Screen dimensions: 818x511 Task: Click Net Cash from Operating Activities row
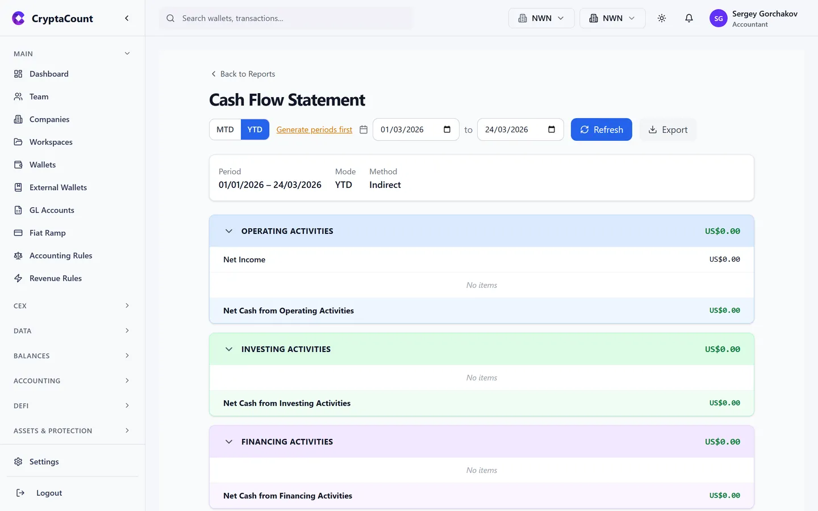click(482, 311)
